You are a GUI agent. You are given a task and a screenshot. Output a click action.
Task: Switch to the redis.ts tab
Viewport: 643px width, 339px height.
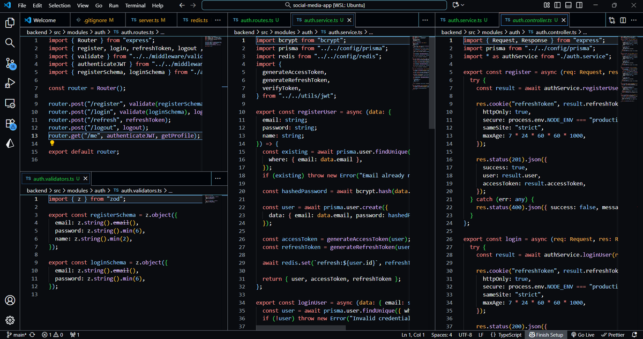pyautogui.click(x=195, y=20)
